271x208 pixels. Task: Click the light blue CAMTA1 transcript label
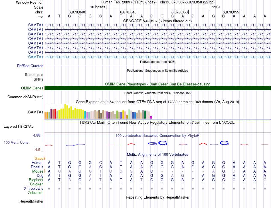[x=36, y=57]
